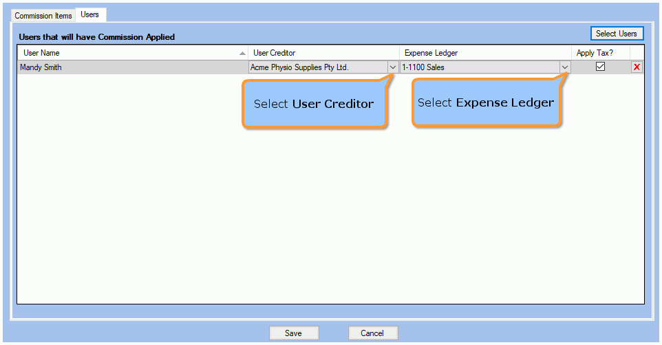
Task: Open the 1-1100 Sales combo box
Action: point(485,67)
